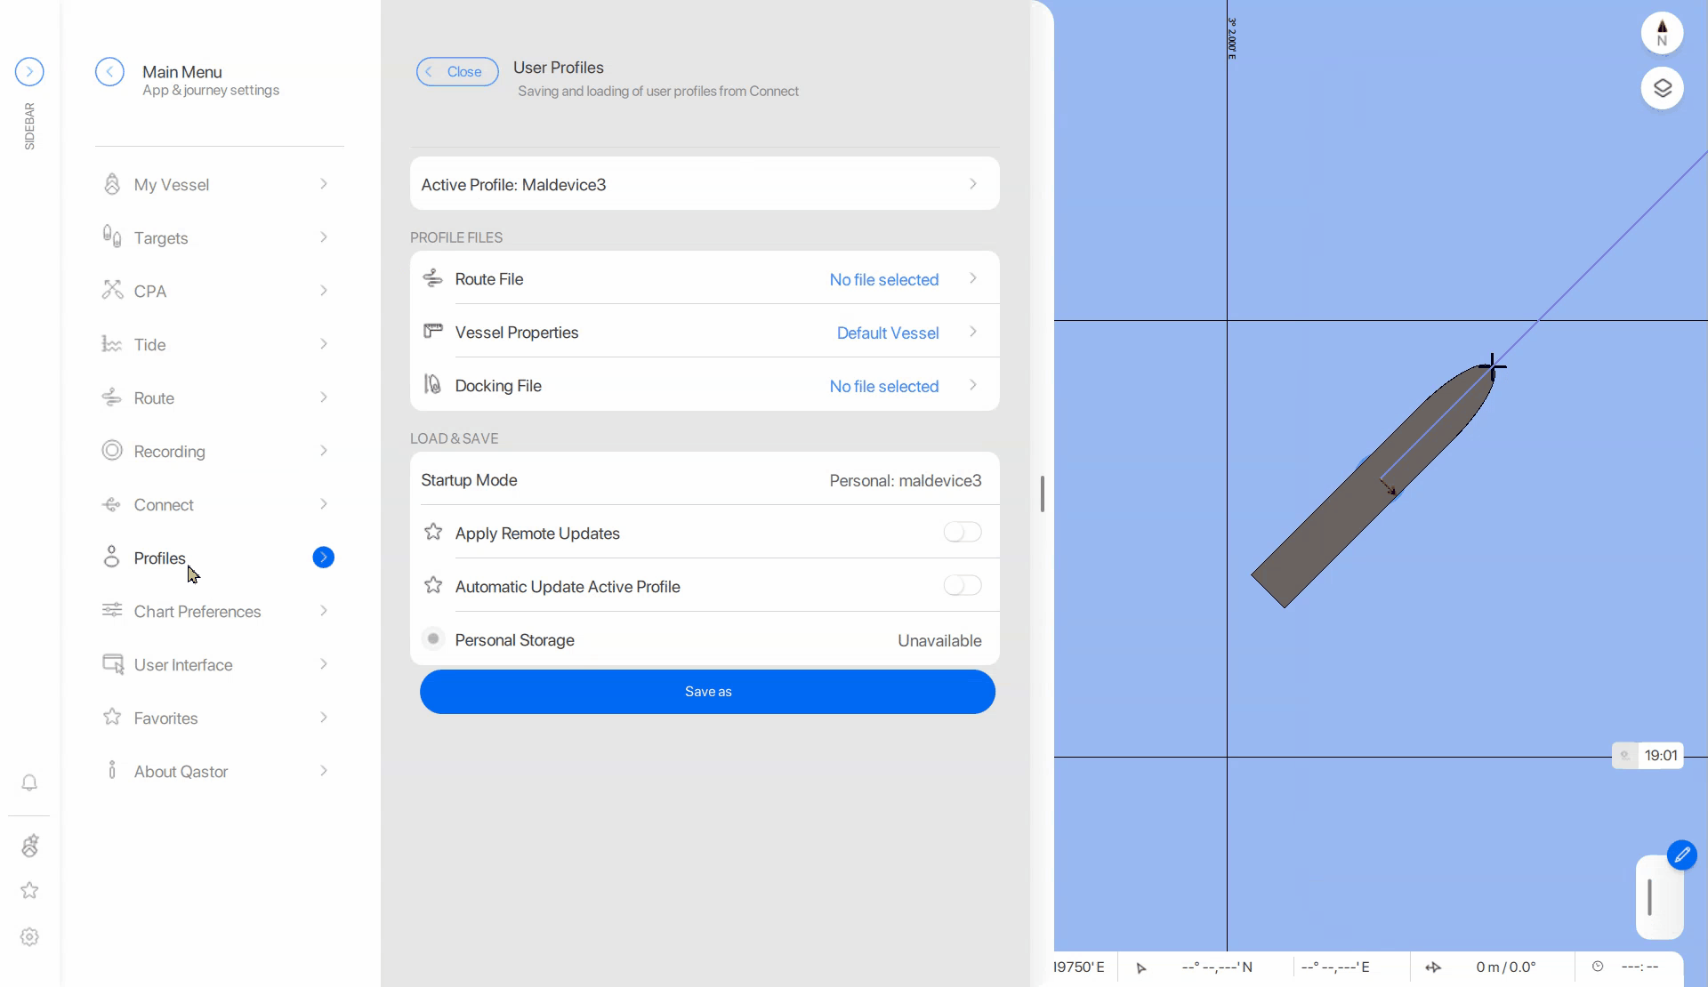The height and width of the screenshot is (987, 1708).
Task: Open the chart layers icon
Action: click(x=1662, y=88)
